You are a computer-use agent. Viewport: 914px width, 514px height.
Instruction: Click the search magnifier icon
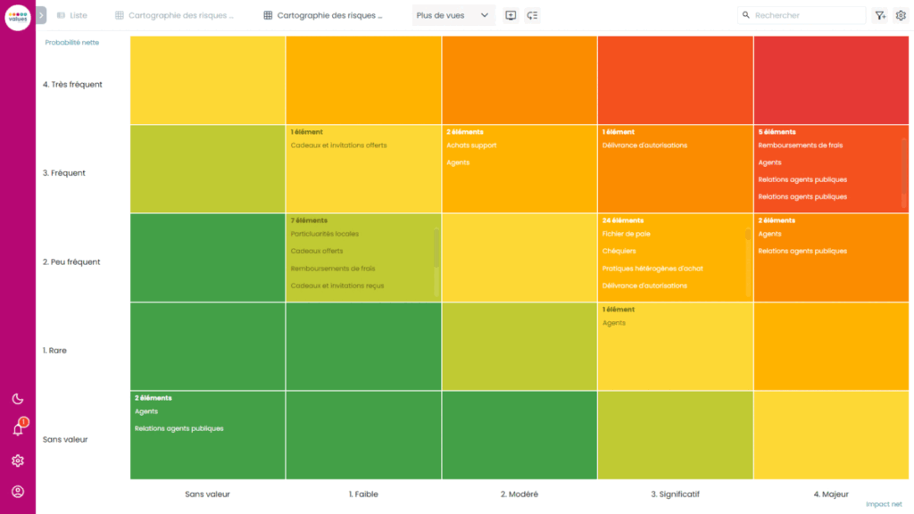click(746, 15)
